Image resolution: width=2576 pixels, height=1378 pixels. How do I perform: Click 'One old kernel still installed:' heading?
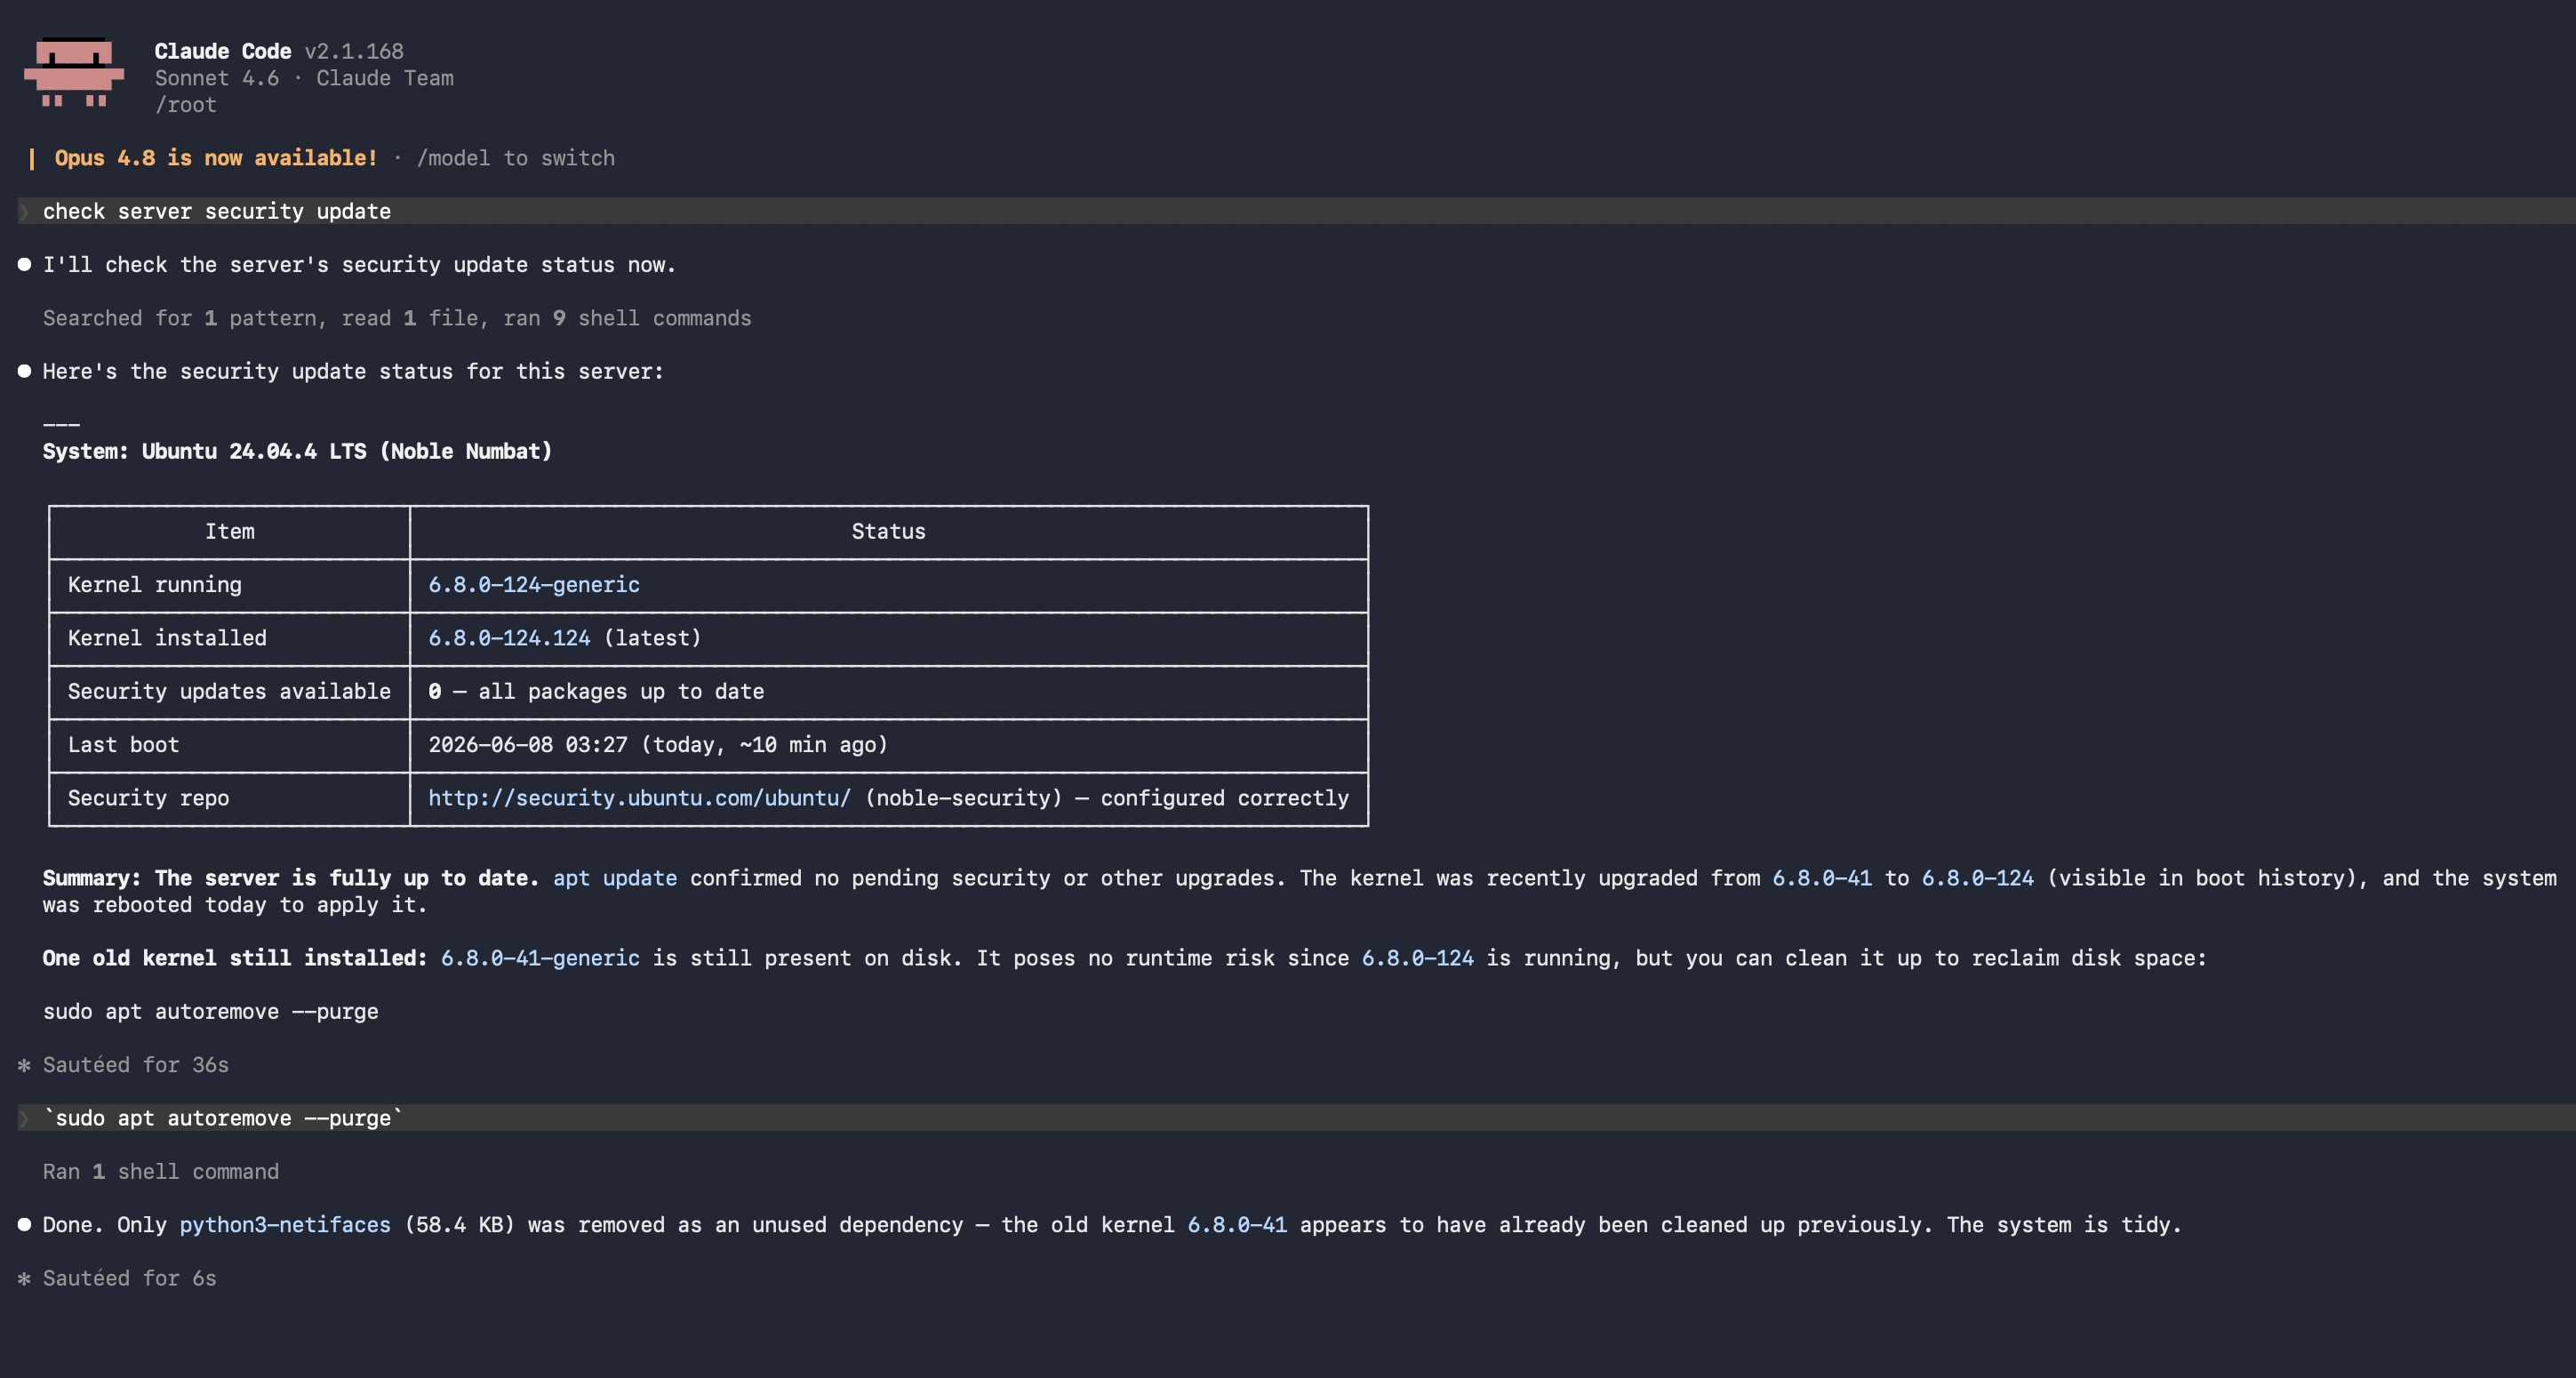(235, 959)
